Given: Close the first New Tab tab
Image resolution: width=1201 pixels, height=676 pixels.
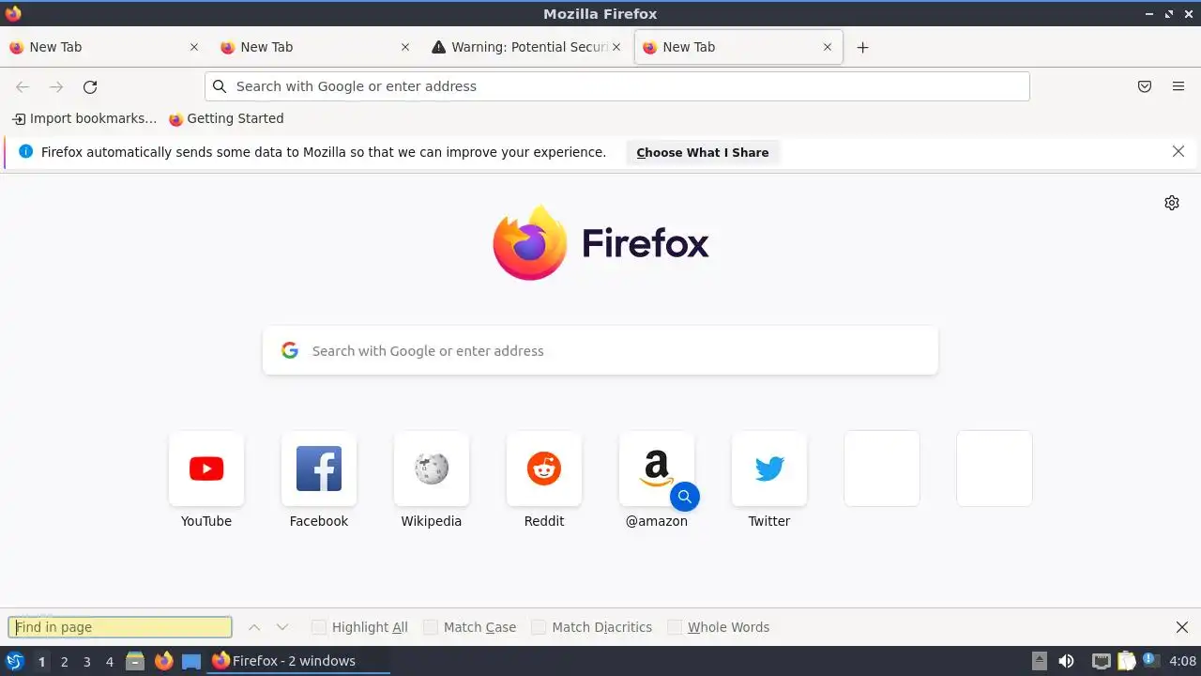Looking at the screenshot, I should point(194,47).
